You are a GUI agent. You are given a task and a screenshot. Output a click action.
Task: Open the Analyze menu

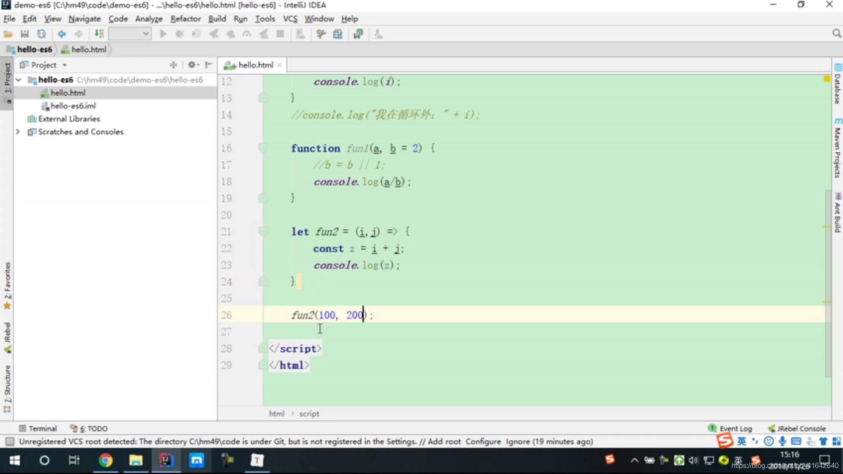pos(149,19)
